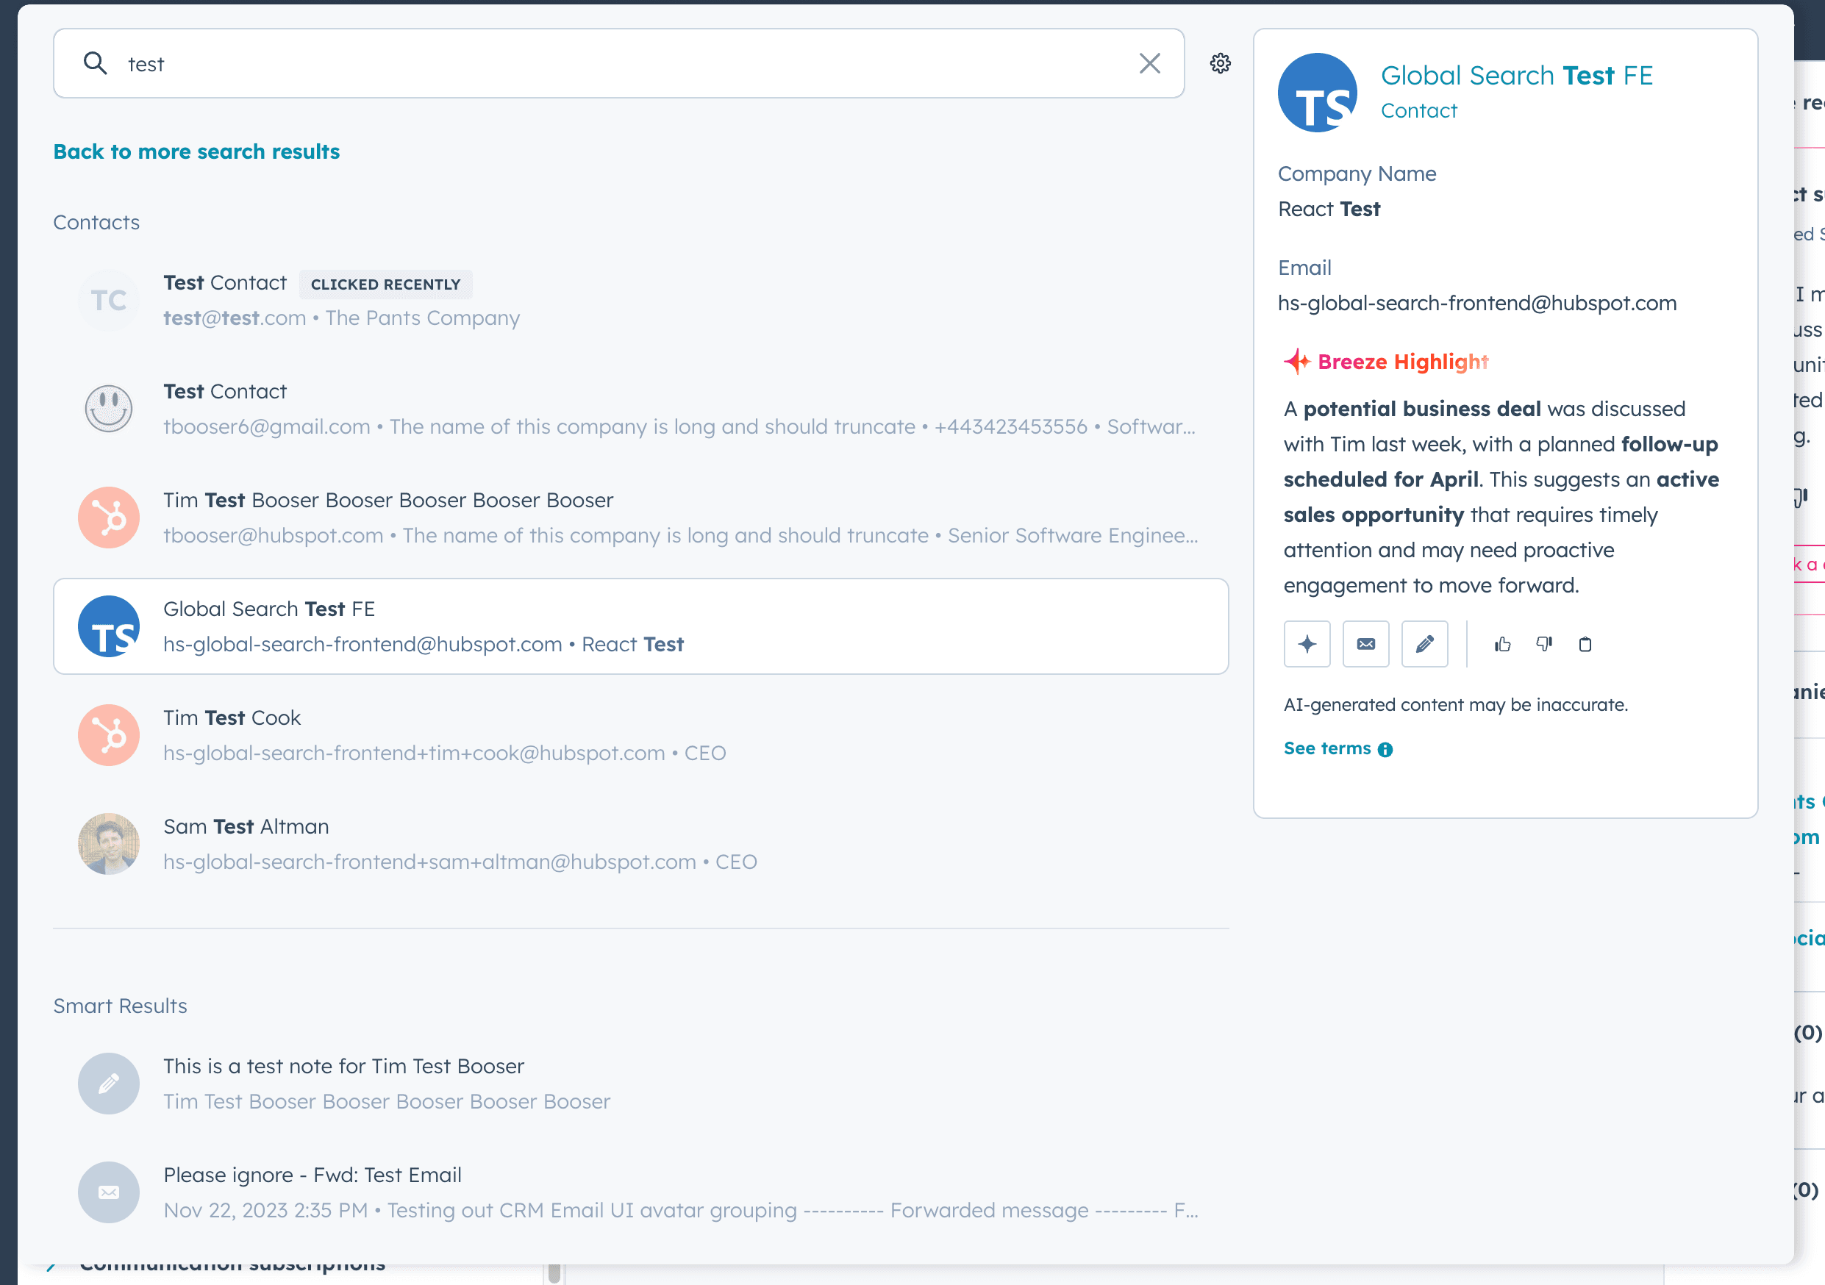Click the note icon beside the test note

tap(109, 1082)
